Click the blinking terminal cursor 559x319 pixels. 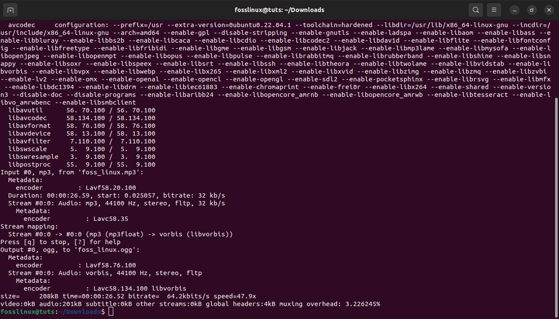click(x=111, y=311)
